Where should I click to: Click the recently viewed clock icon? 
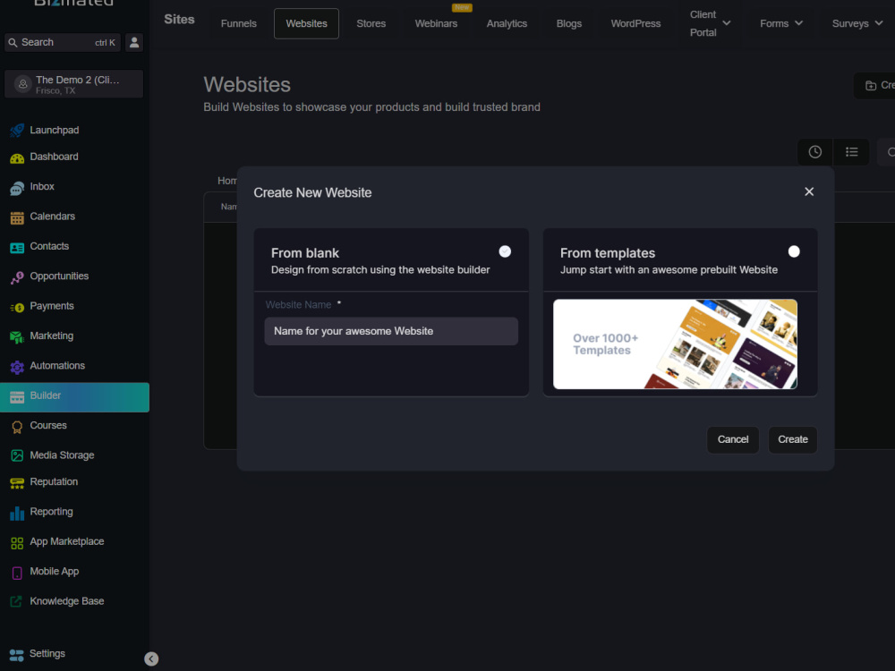814,151
